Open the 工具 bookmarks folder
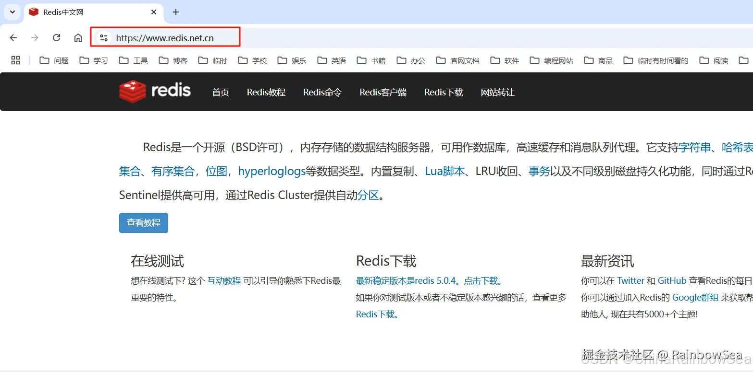The height and width of the screenshot is (372, 753). 134,60
